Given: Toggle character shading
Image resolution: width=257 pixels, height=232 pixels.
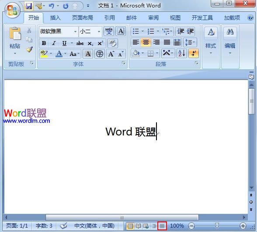Looking at the screenshot, I should [88, 54].
